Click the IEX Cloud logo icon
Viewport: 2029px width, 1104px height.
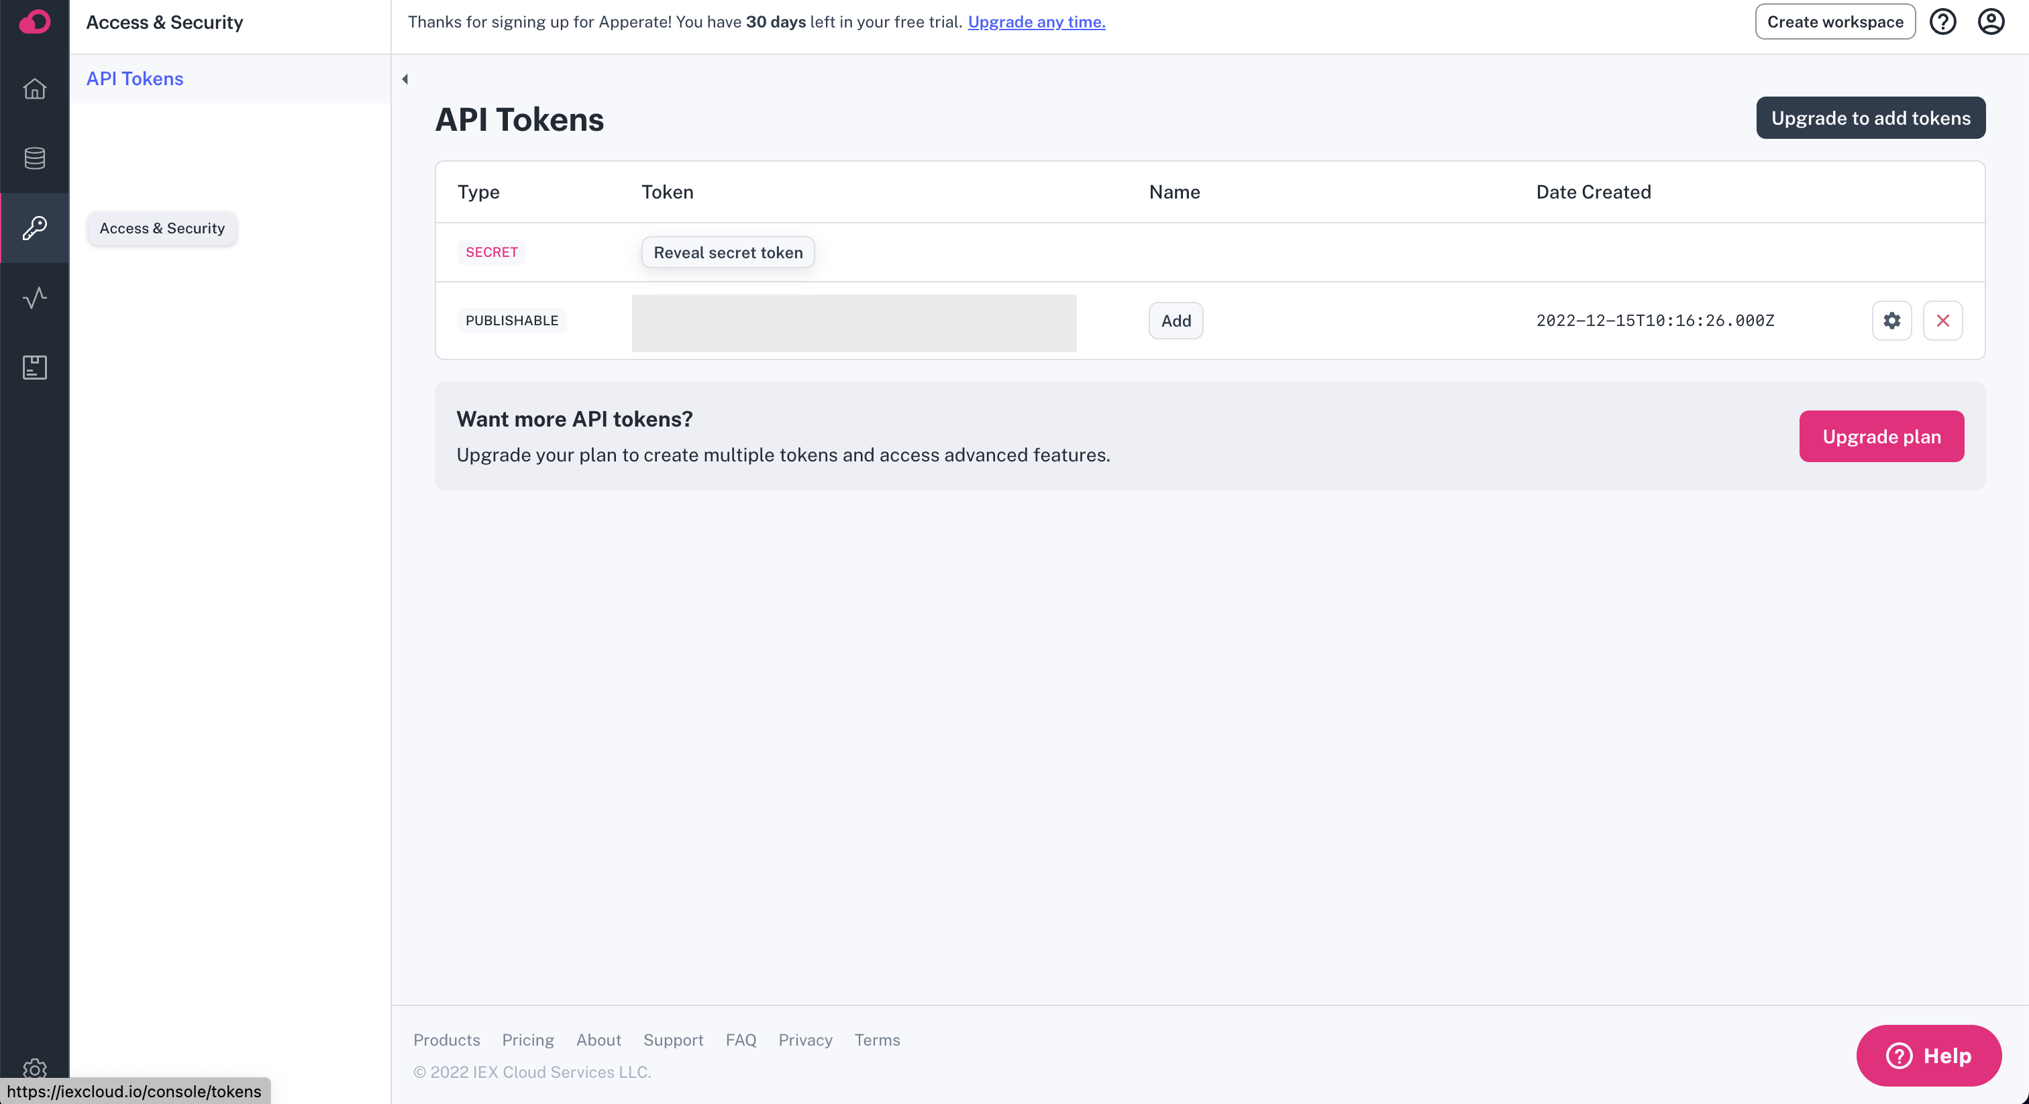35,22
